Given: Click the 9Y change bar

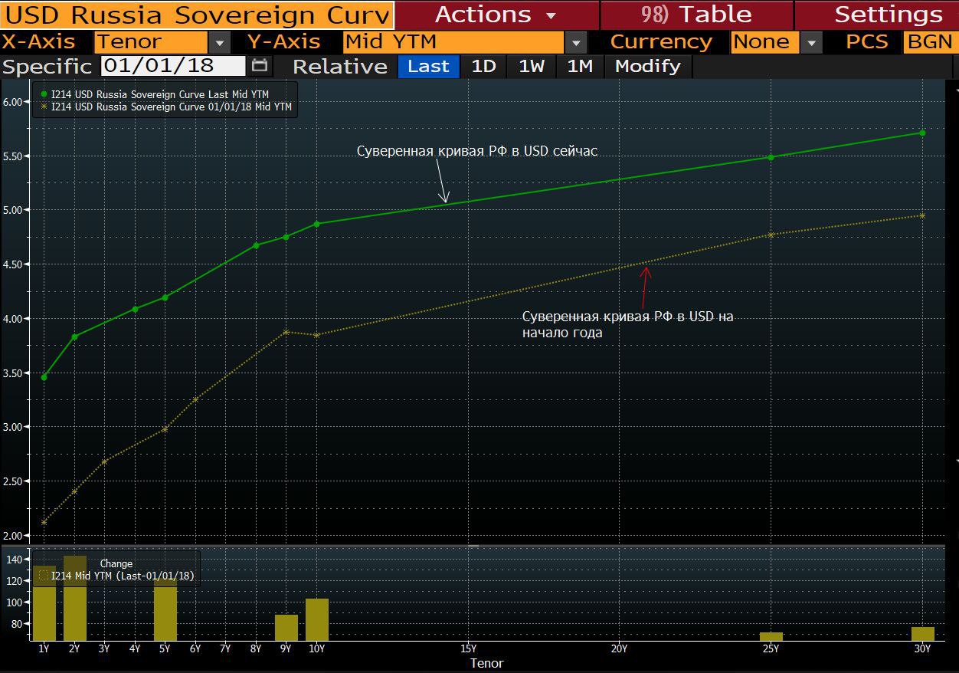Looking at the screenshot, I should point(286,628).
